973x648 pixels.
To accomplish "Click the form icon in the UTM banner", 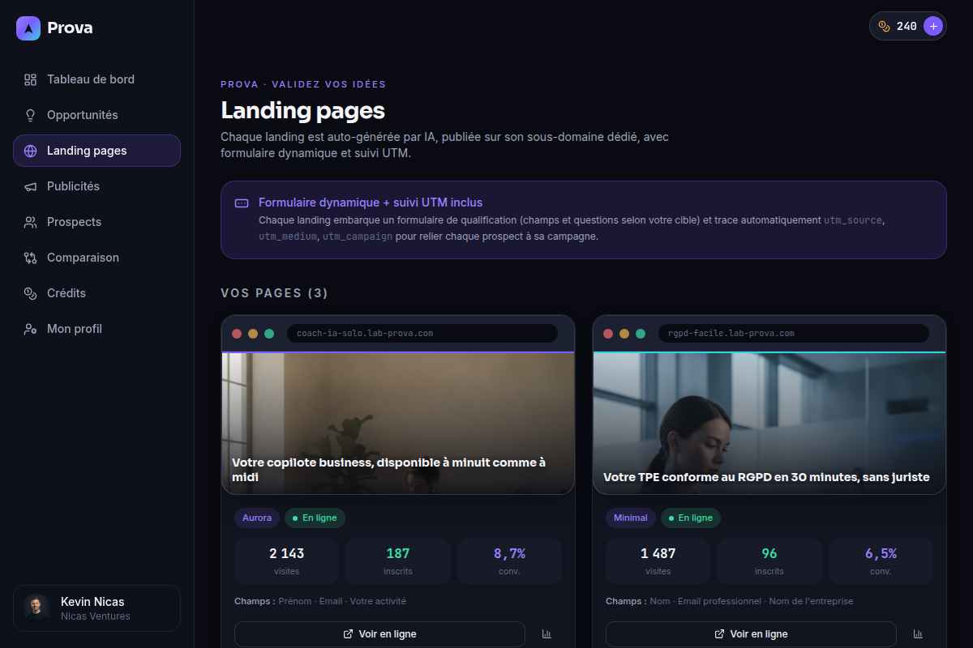I will (242, 203).
